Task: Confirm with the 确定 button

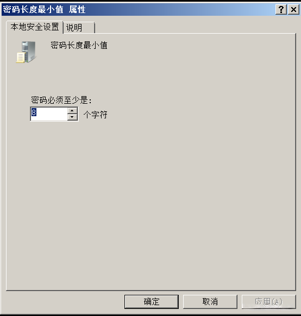Action: (x=152, y=302)
